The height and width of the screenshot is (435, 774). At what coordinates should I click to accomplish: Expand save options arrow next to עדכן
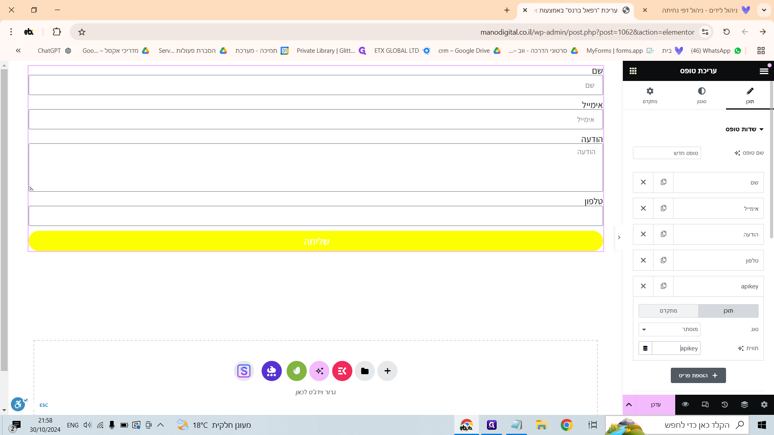point(629,404)
